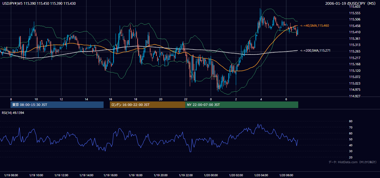Image resolution: width=380 pixels, height=178 pixels.
Task: Click RSI scale value 50
Action: [x=351, y=139]
